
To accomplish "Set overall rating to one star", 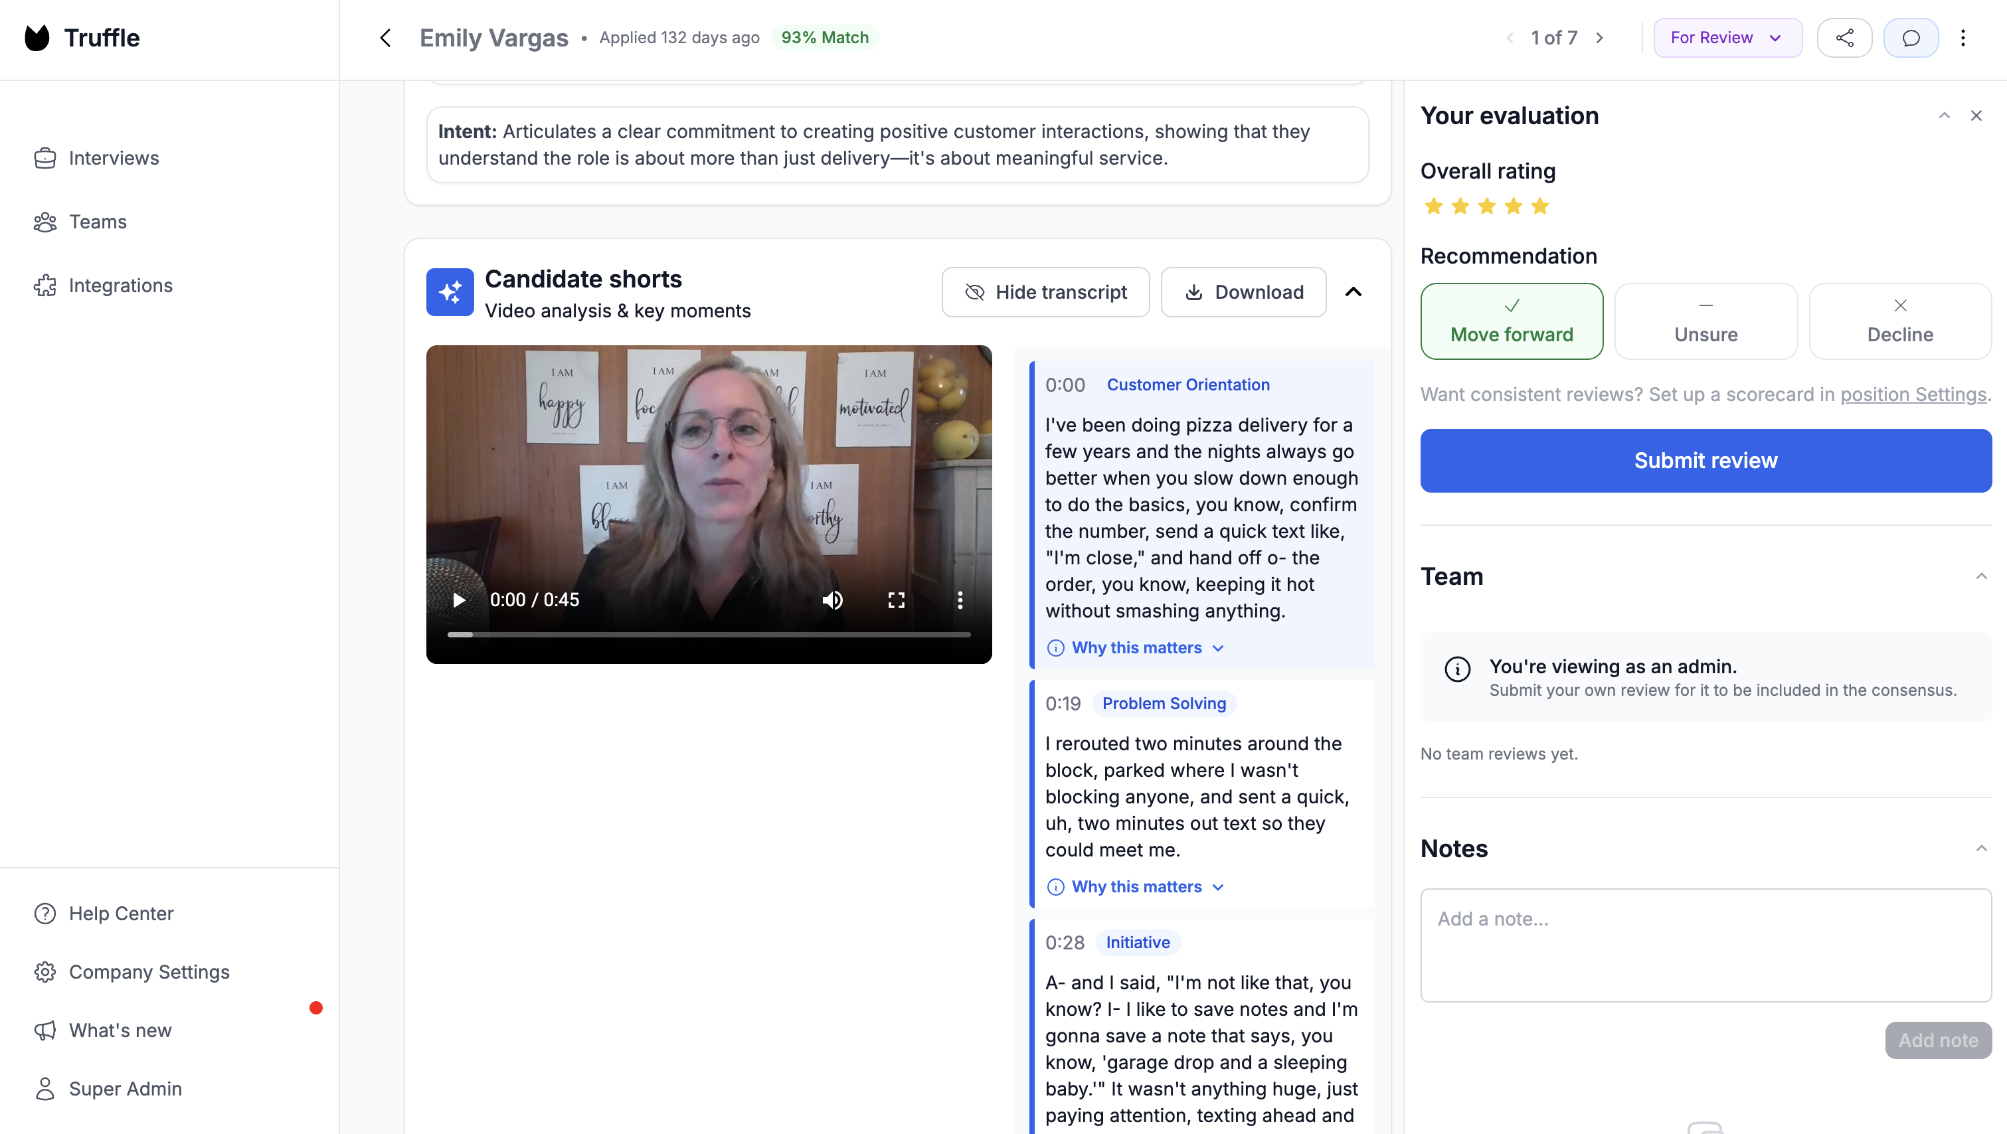I will coord(1434,206).
